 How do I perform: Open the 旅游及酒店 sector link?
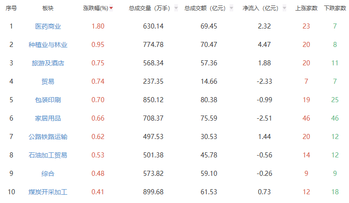(48, 63)
